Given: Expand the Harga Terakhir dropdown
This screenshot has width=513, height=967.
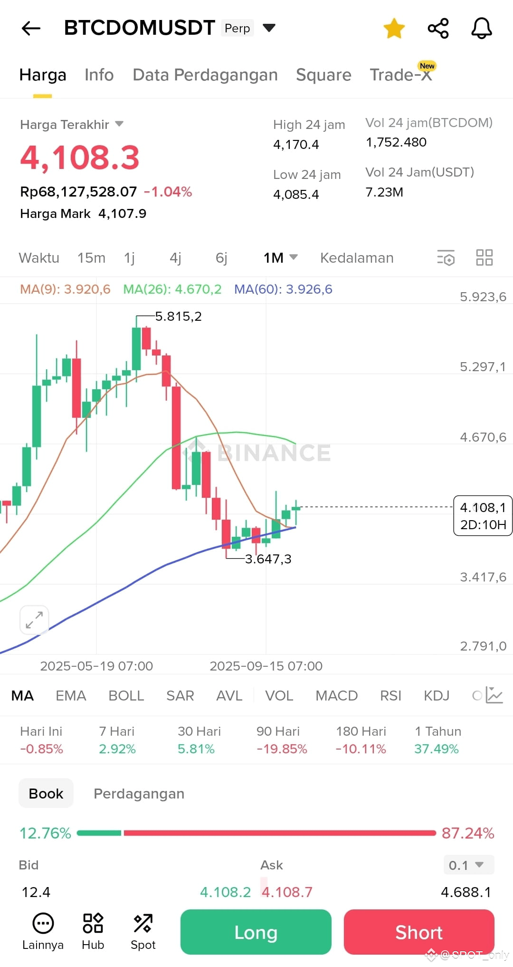Looking at the screenshot, I should tap(119, 124).
